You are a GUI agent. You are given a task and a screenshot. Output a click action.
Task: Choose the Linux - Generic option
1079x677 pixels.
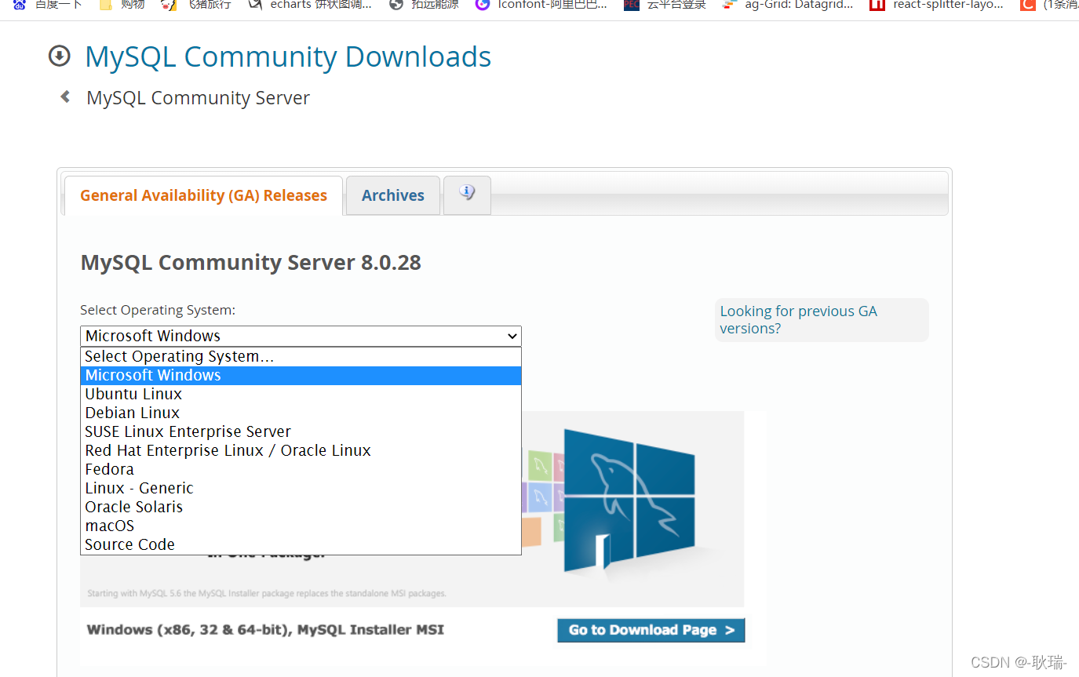(x=301, y=488)
